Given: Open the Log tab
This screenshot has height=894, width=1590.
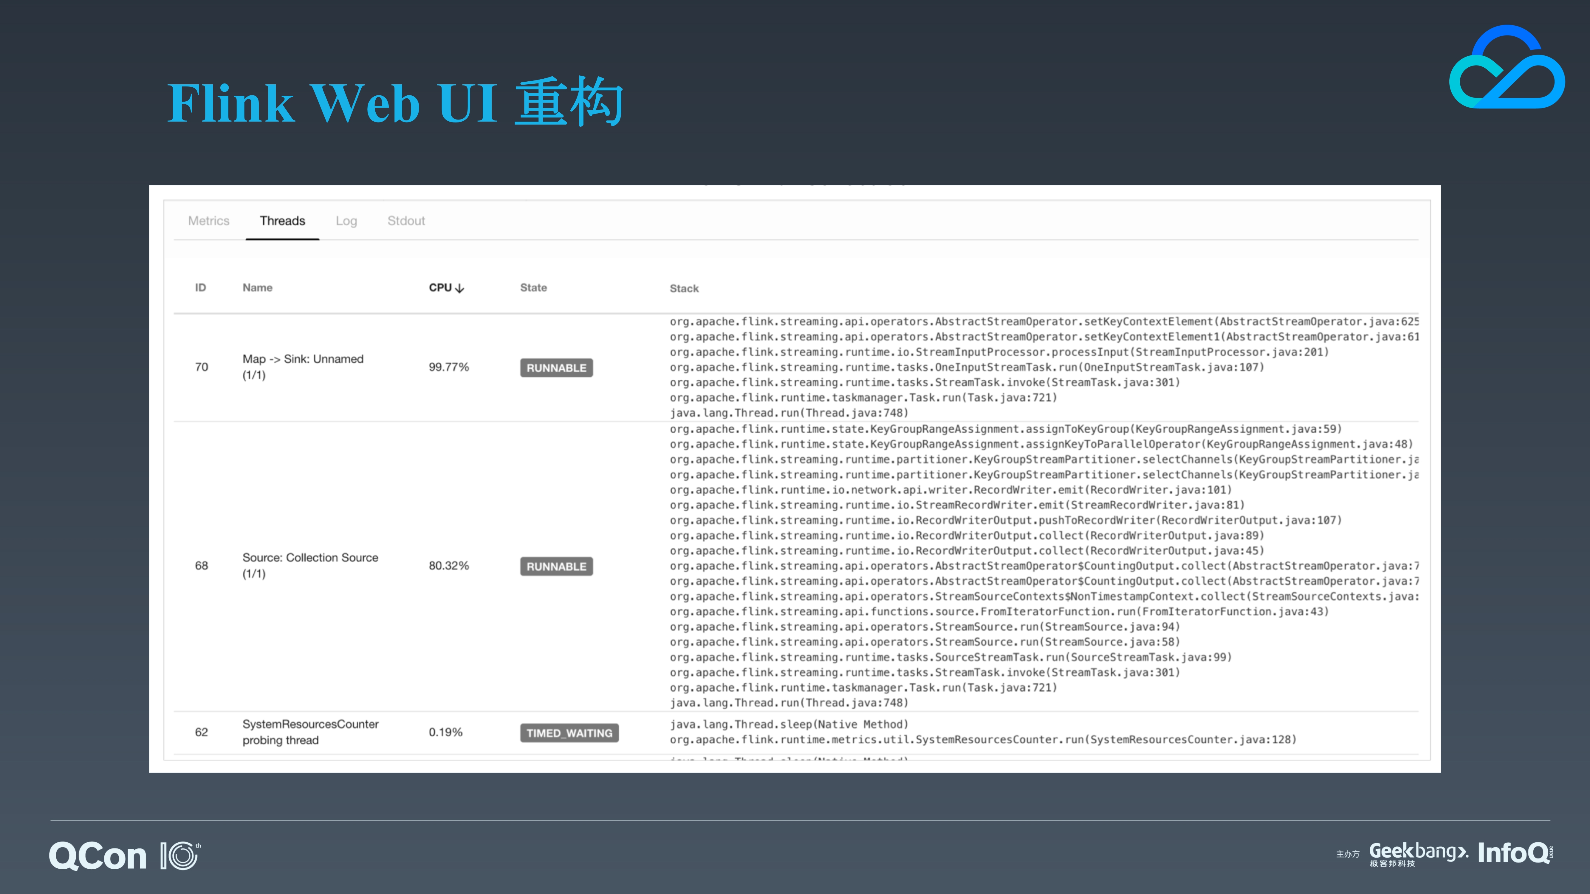Looking at the screenshot, I should click(346, 221).
